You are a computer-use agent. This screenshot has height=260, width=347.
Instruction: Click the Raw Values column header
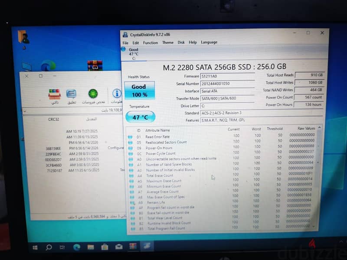[x=306, y=128]
